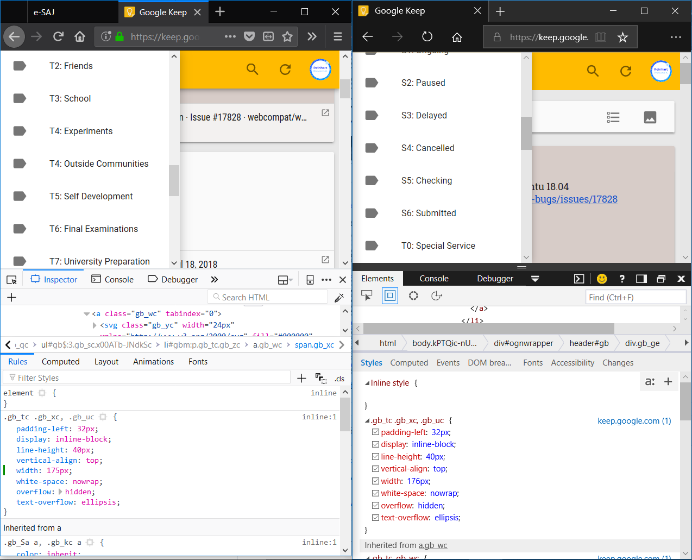Image resolution: width=692 pixels, height=560 pixels.
Task: Collapse the a.gb_wc element in markup view
Action: pos(86,313)
